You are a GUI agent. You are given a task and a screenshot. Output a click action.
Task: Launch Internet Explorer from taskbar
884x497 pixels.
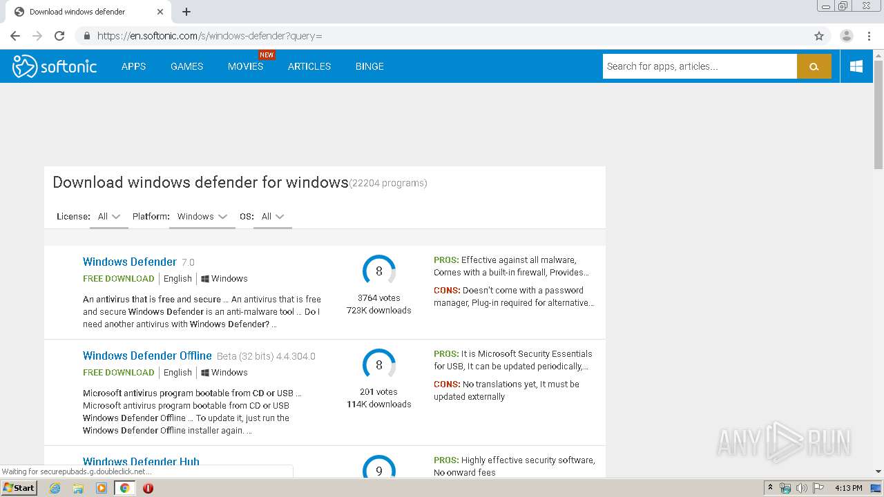click(x=55, y=488)
